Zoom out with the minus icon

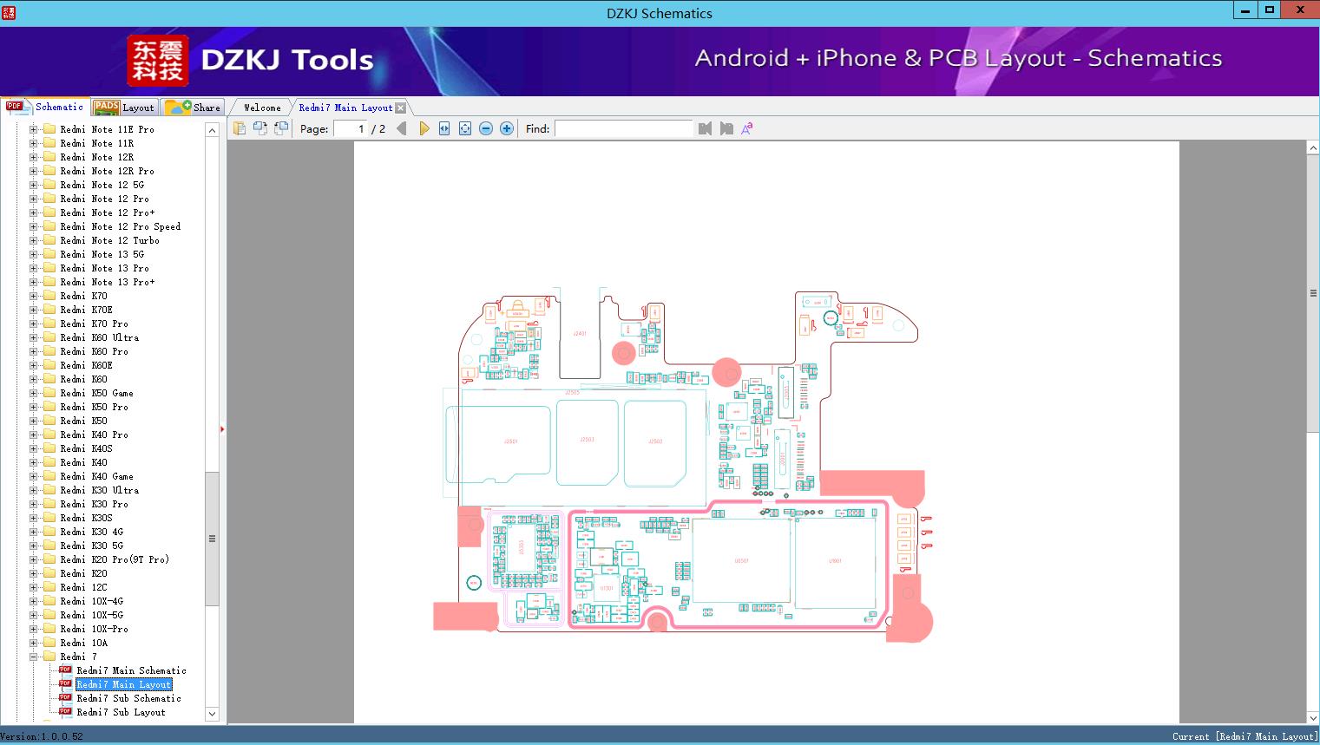coord(486,128)
